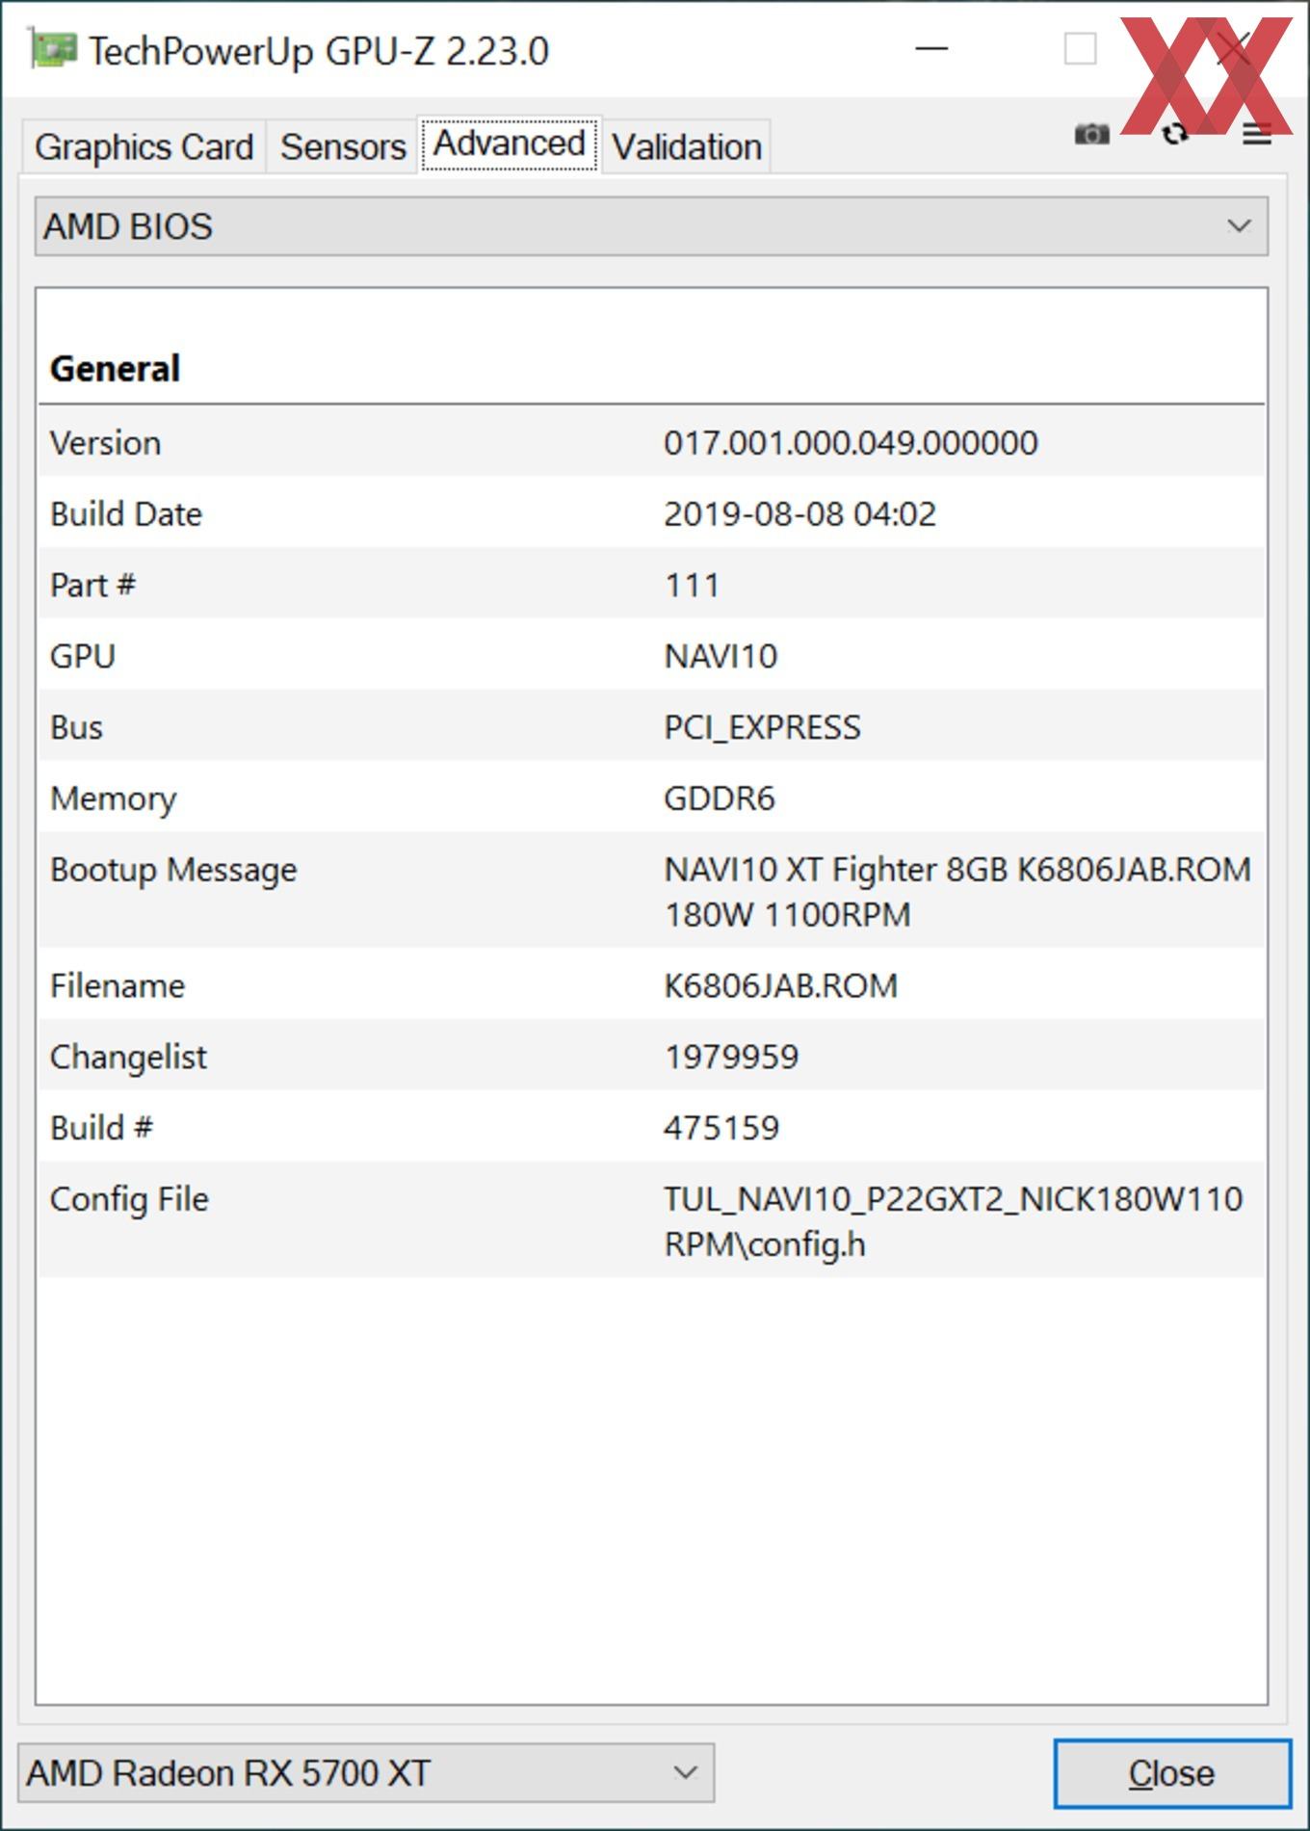Click the Build Date row label
The height and width of the screenshot is (1831, 1310).
(126, 514)
